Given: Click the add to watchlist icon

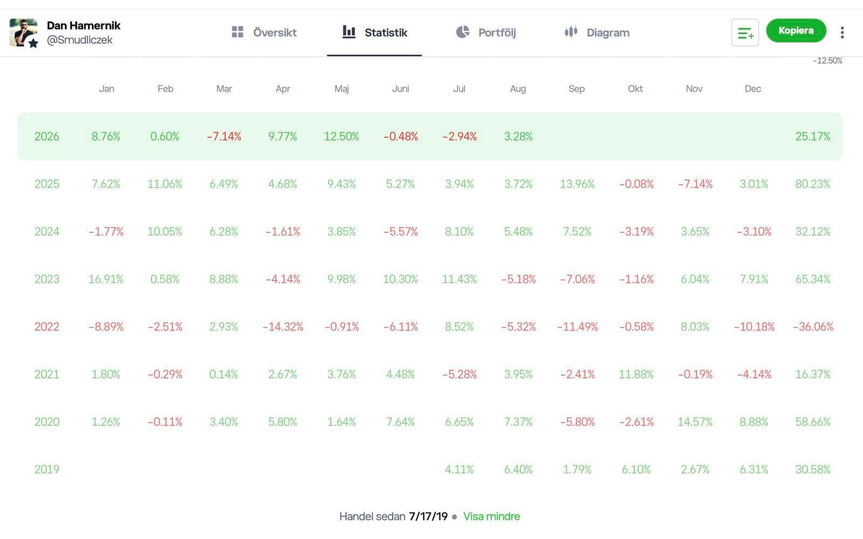Looking at the screenshot, I should pyautogui.click(x=745, y=32).
